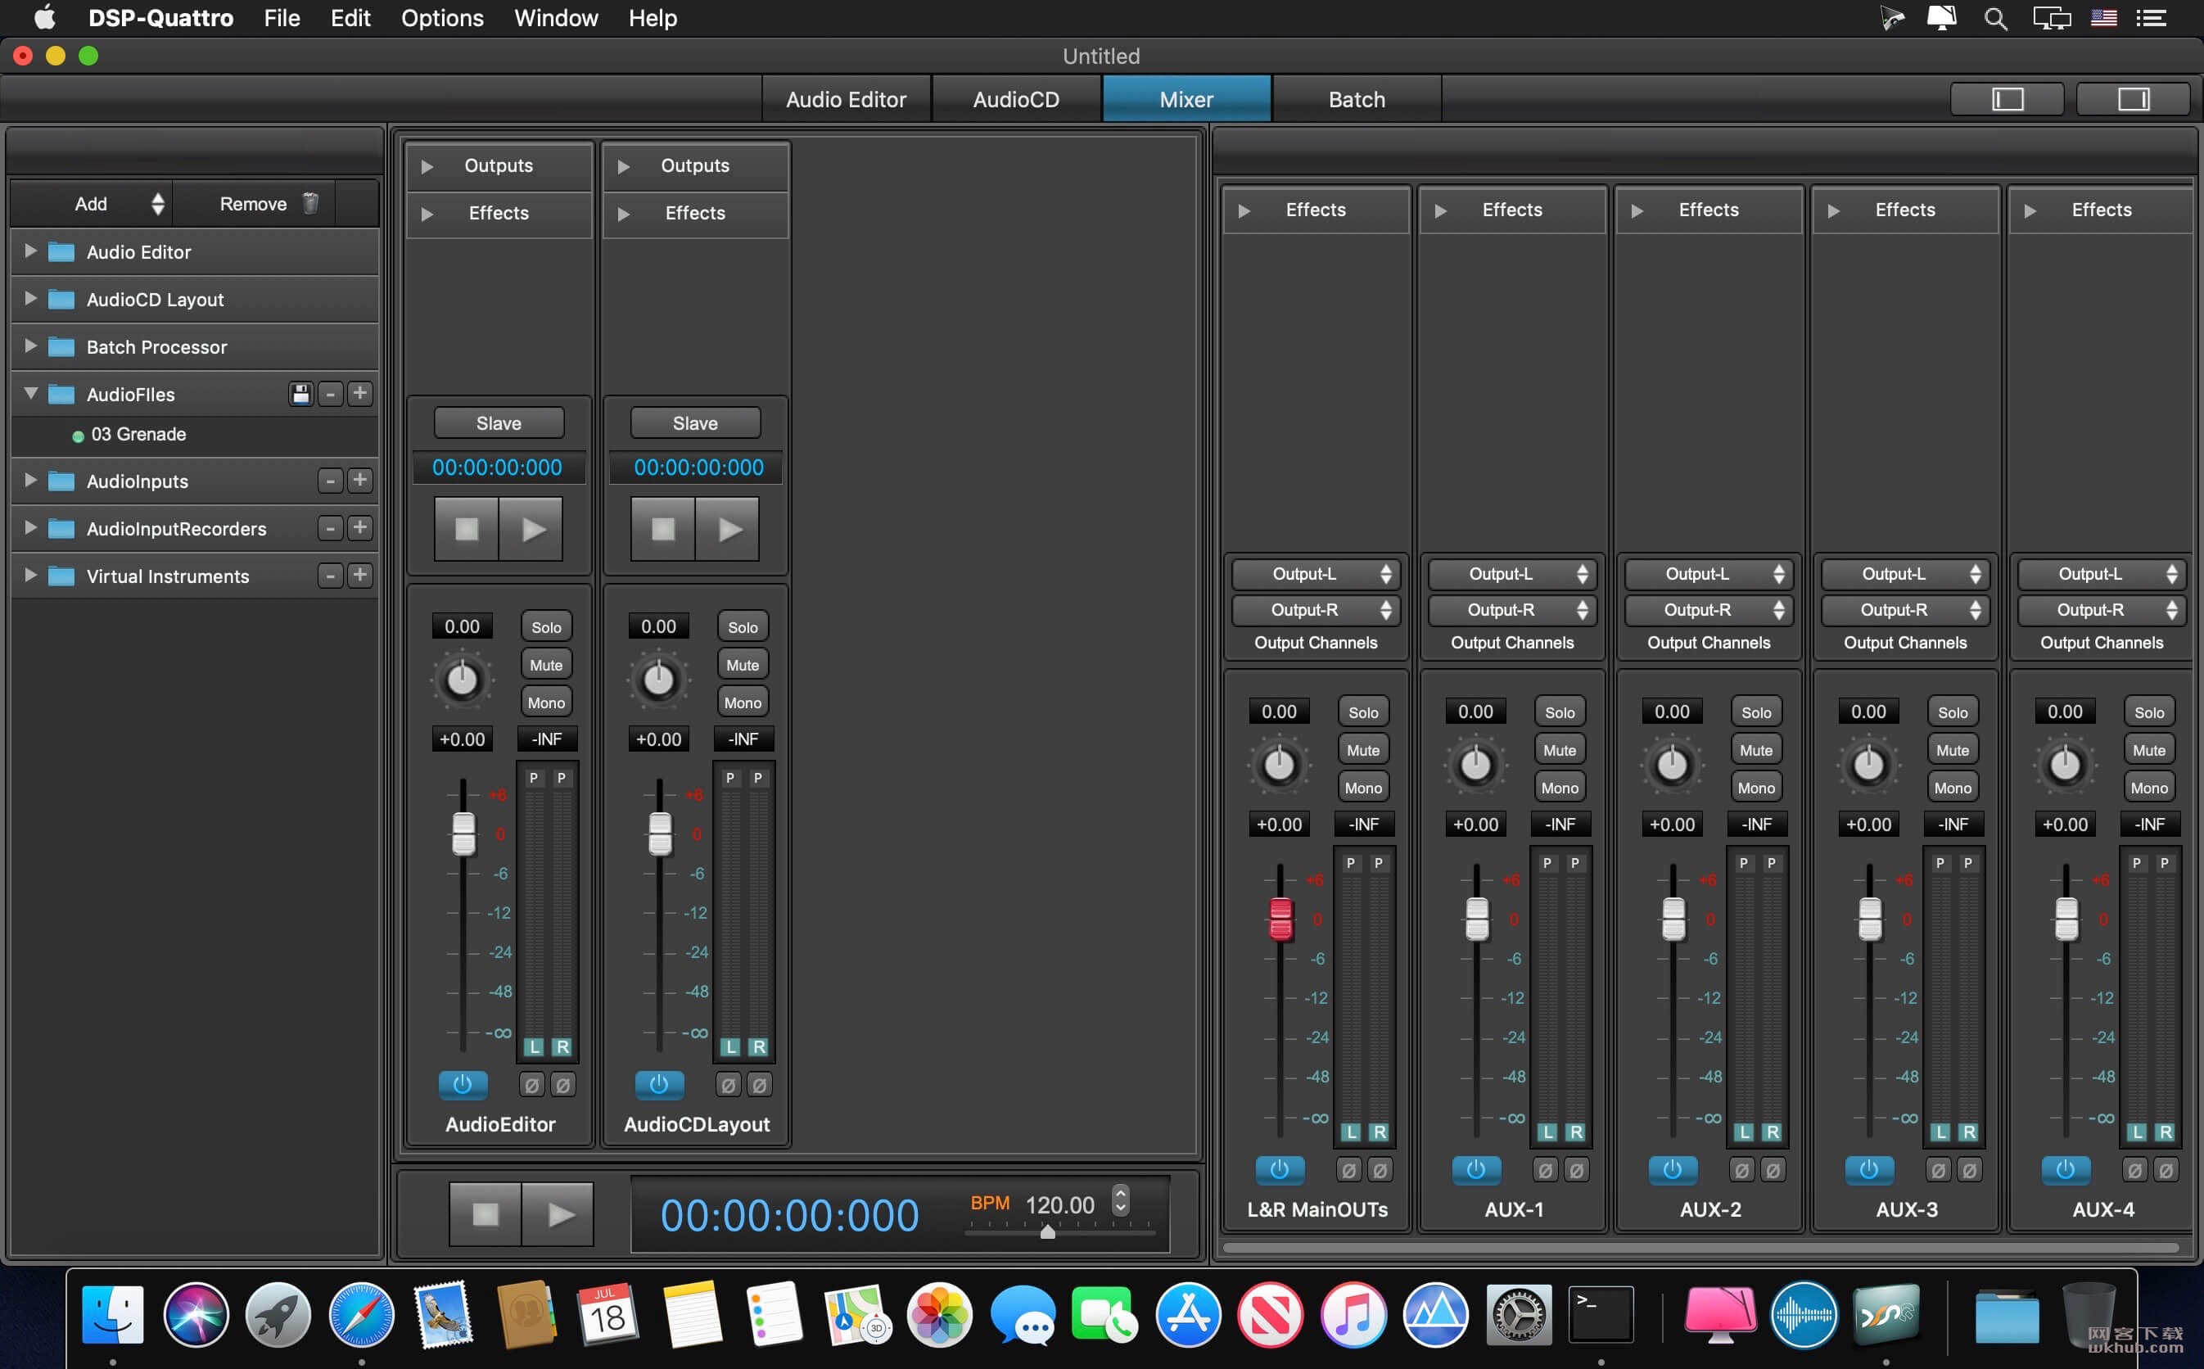The height and width of the screenshot is (1369, 2204).
Task: Click the main transport stop button
Action: pyautogui.click(x=486, y=1214)
